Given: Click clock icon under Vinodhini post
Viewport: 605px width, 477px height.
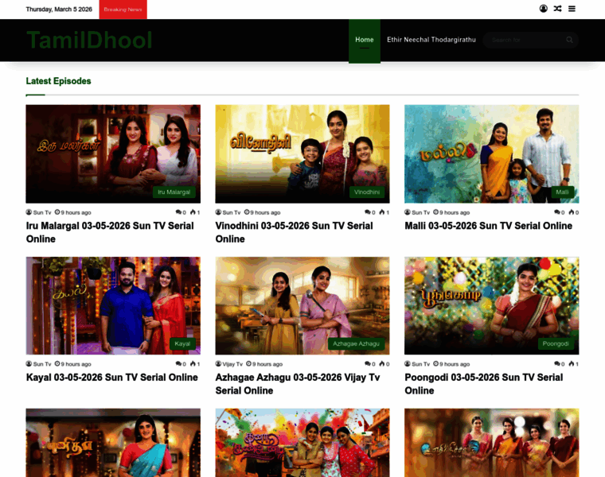Looking at the screenshot, I should (247, 212).
